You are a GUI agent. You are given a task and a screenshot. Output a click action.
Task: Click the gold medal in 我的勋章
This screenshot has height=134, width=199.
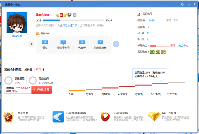tap(163, 52)
